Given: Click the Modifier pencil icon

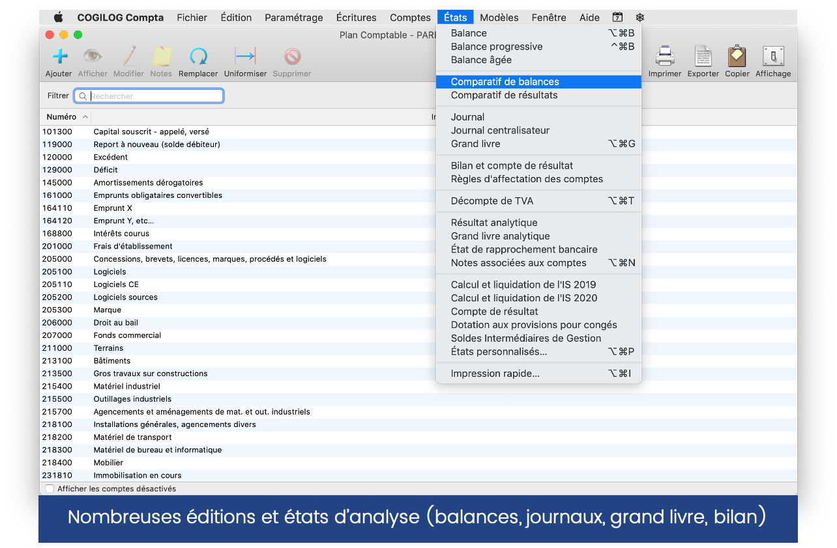Looking at the screenshot, I should 129,57.
